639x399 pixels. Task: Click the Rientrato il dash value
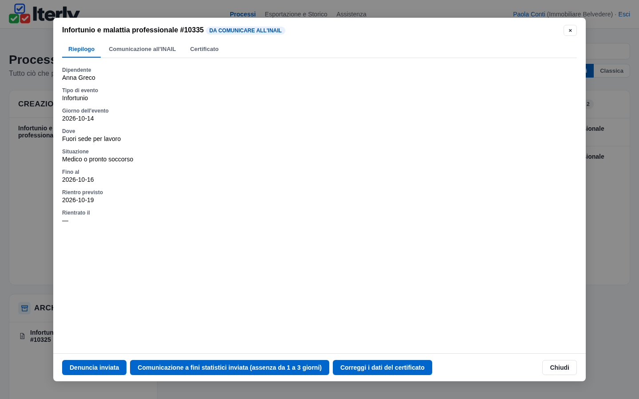pyautogui.click(x=65, y=220)
